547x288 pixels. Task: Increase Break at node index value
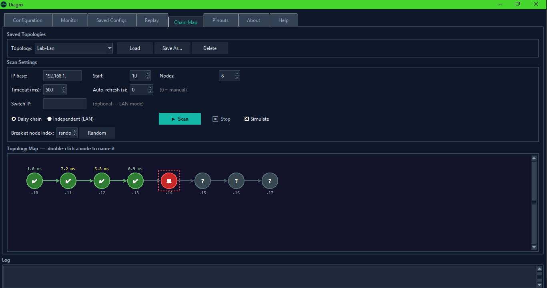[74, 131]
